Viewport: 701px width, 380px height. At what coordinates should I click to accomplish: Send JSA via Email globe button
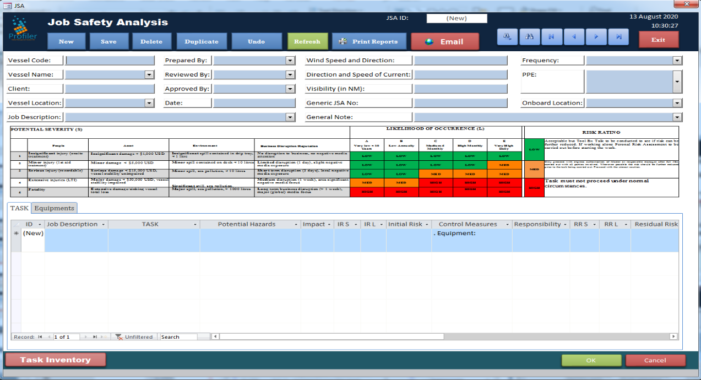(445, 42)
